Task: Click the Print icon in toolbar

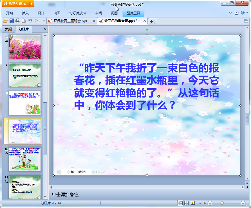Action: pyautogui.click(x=18, y=21)
